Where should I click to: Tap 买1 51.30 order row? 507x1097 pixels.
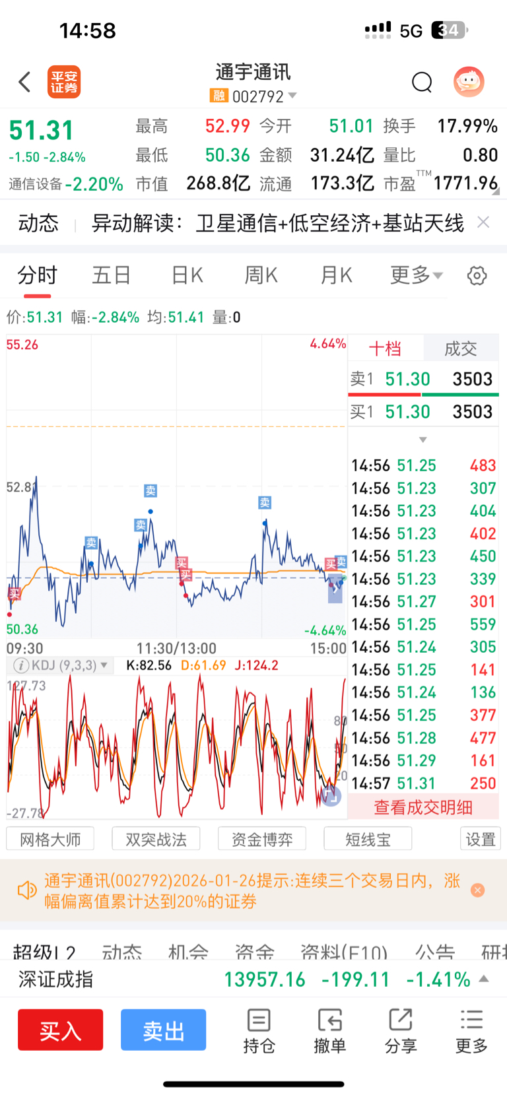pos(423,411)
